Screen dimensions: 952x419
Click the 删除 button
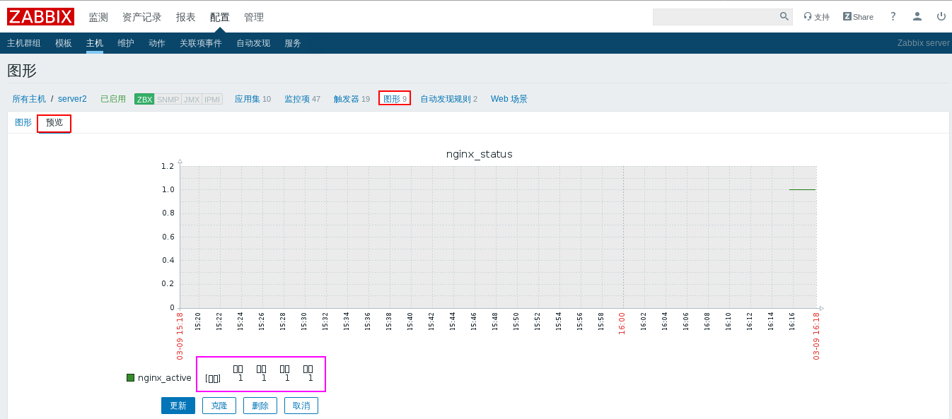point(260,406)
